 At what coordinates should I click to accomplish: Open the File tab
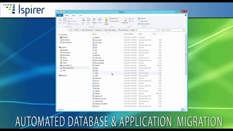pyautogui.click(x=60, y=15)
